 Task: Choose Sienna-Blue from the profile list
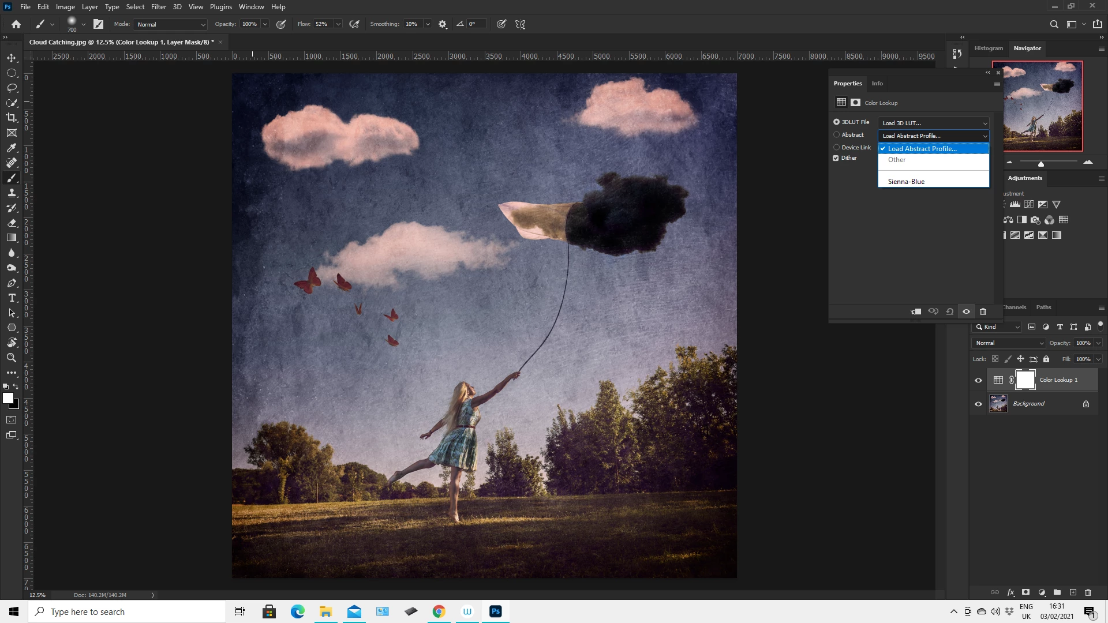[x=906, y=182]
